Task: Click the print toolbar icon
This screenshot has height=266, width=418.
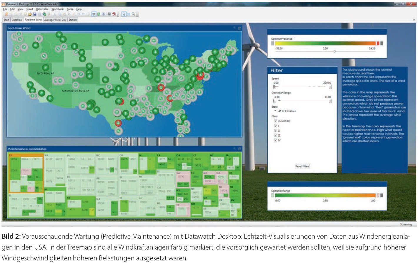Action: point(109,14)
